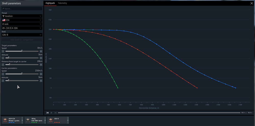Click the skip-to-start playback icon
Image resolution: width=255 pixels, height=126 pixels.
[x=47, y=113]
